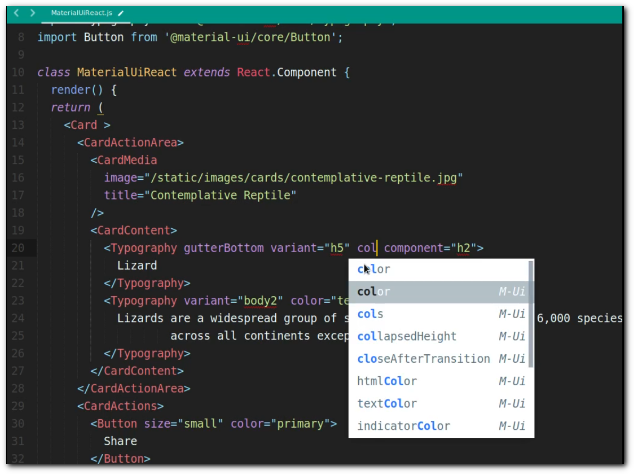This screenshot has height=474, width=634.
Task: Click the 'Share' text on line 31
Action: click(120, 441)
